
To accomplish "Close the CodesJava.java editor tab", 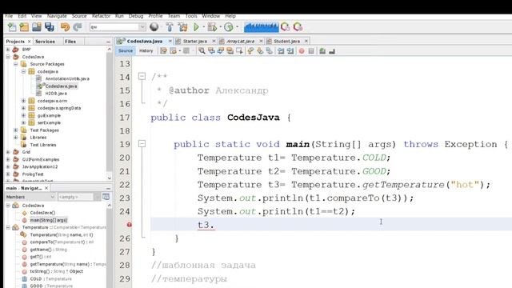I will click(170, 41).
